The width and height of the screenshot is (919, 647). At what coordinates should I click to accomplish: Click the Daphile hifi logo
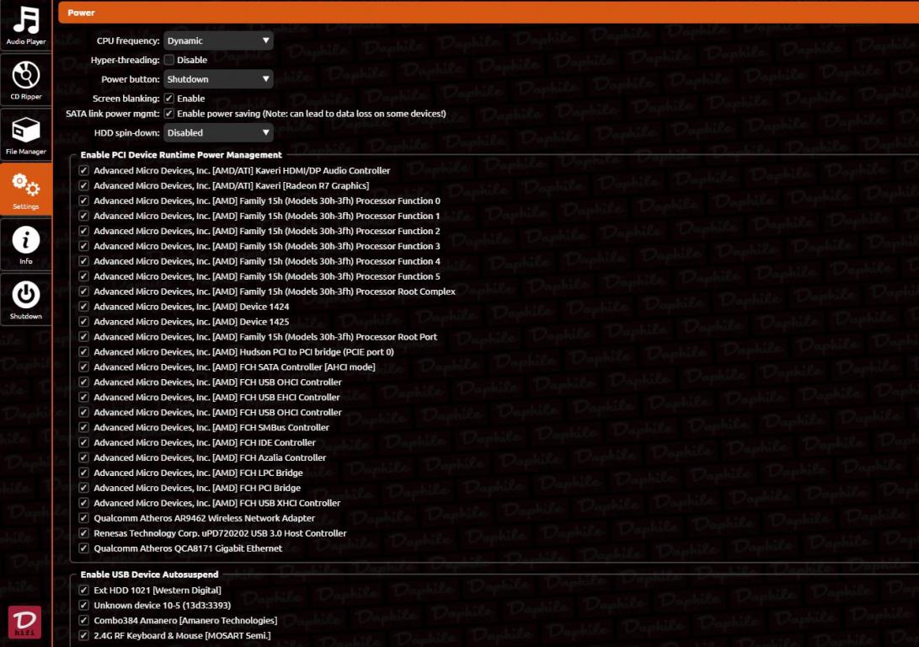24,622
